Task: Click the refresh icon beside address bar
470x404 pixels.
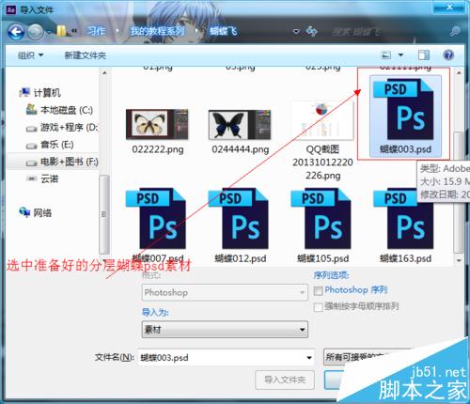Action: tap(311, 31)
